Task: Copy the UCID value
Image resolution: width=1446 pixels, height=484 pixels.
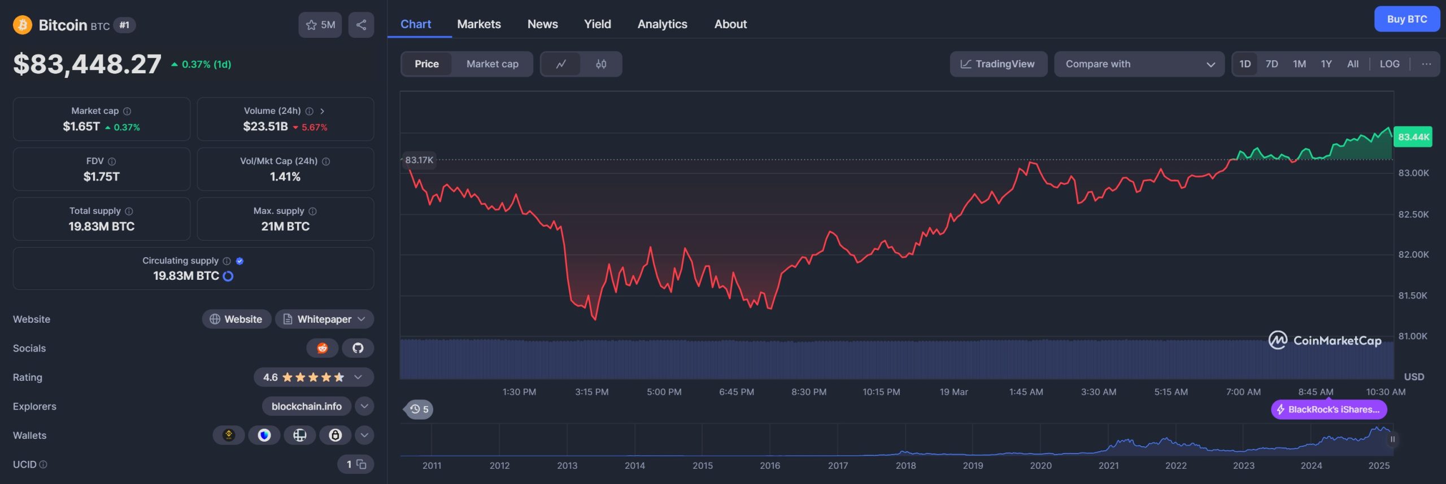Action: tap(361, 464)
